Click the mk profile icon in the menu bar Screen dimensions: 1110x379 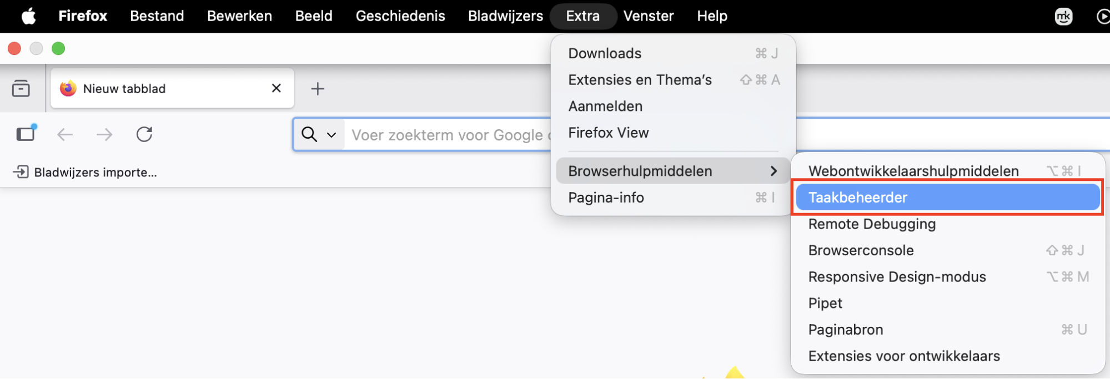tap(1064, 16)
